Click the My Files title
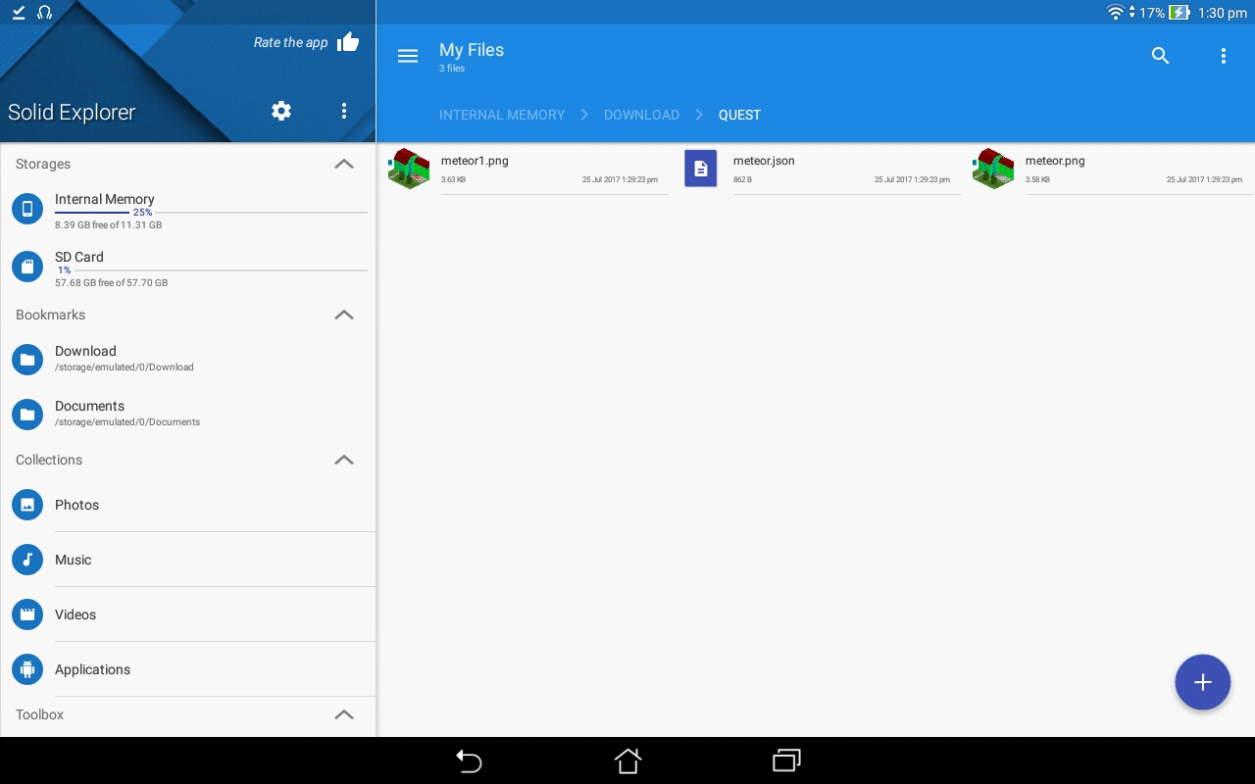1255x784 pixels. pyautogui.click(x=472, y=50)
